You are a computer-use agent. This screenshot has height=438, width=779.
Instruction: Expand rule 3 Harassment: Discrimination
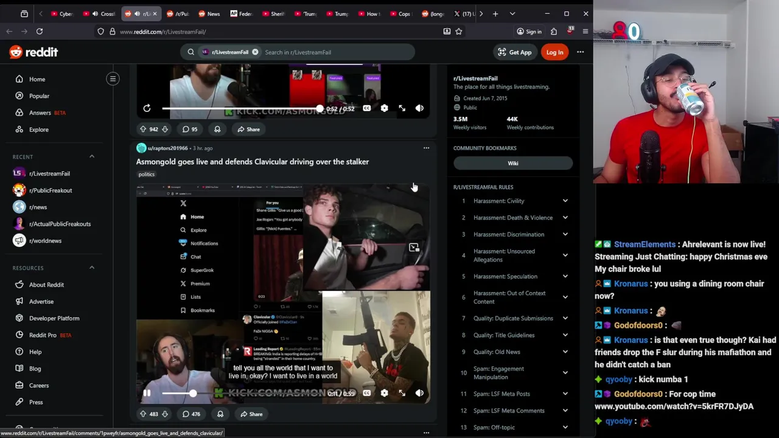pos(513,234)
